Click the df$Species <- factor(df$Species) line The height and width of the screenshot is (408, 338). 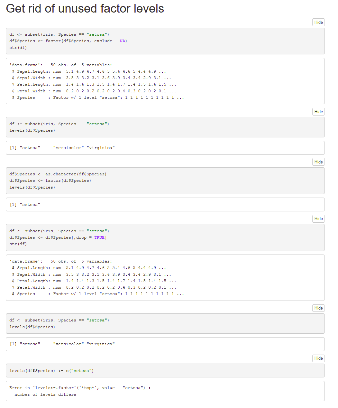(x=50, y=181)
